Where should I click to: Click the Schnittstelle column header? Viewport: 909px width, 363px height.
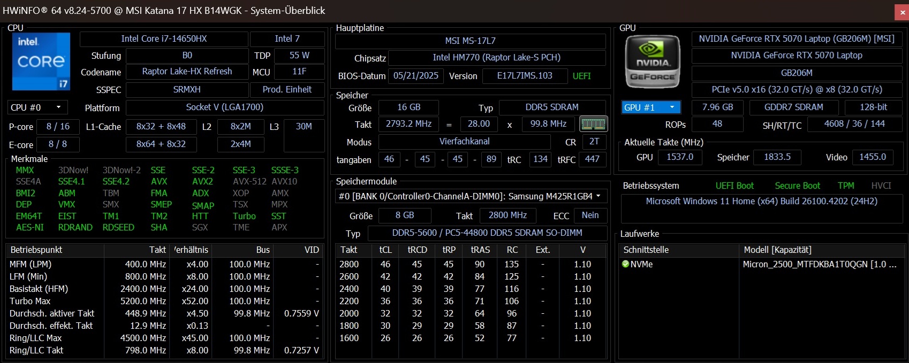(646, 250)
